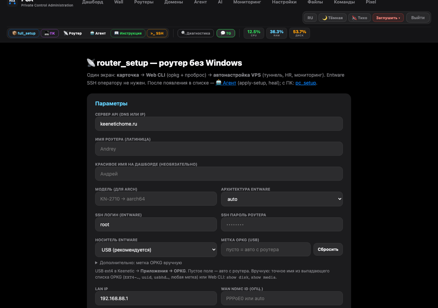This screenshot has width=438, height=308.
Task: Open the Команды menu item
Action: (344, 2)
